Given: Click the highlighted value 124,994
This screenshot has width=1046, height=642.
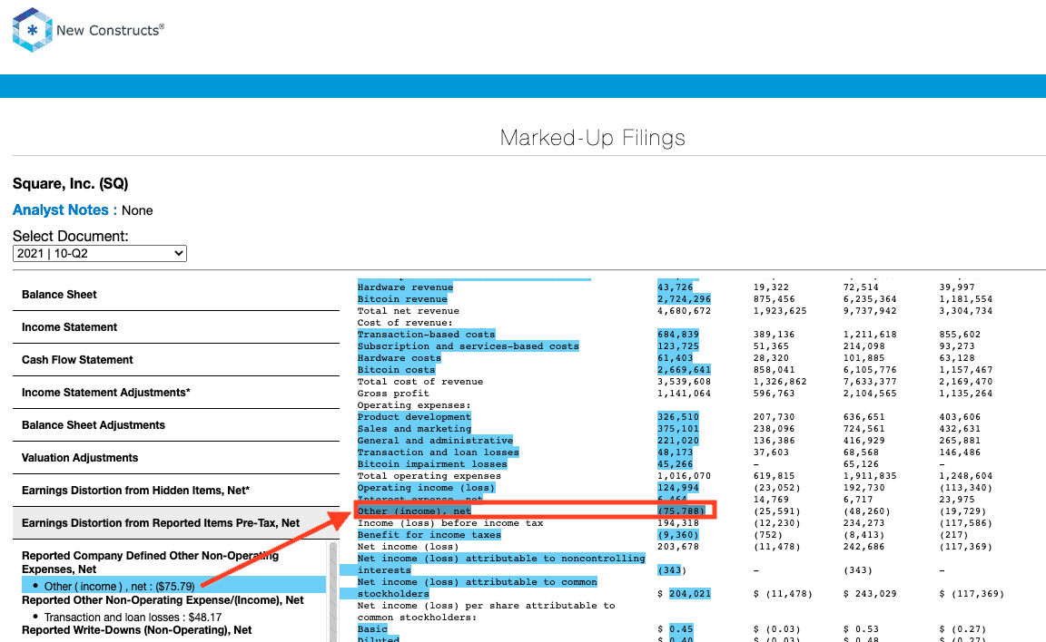Looking at the screenshot, I should tap(677, 488).
